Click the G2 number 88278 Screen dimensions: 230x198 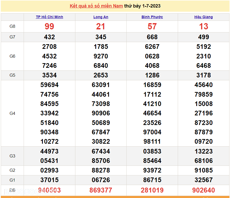pos(101,170)
